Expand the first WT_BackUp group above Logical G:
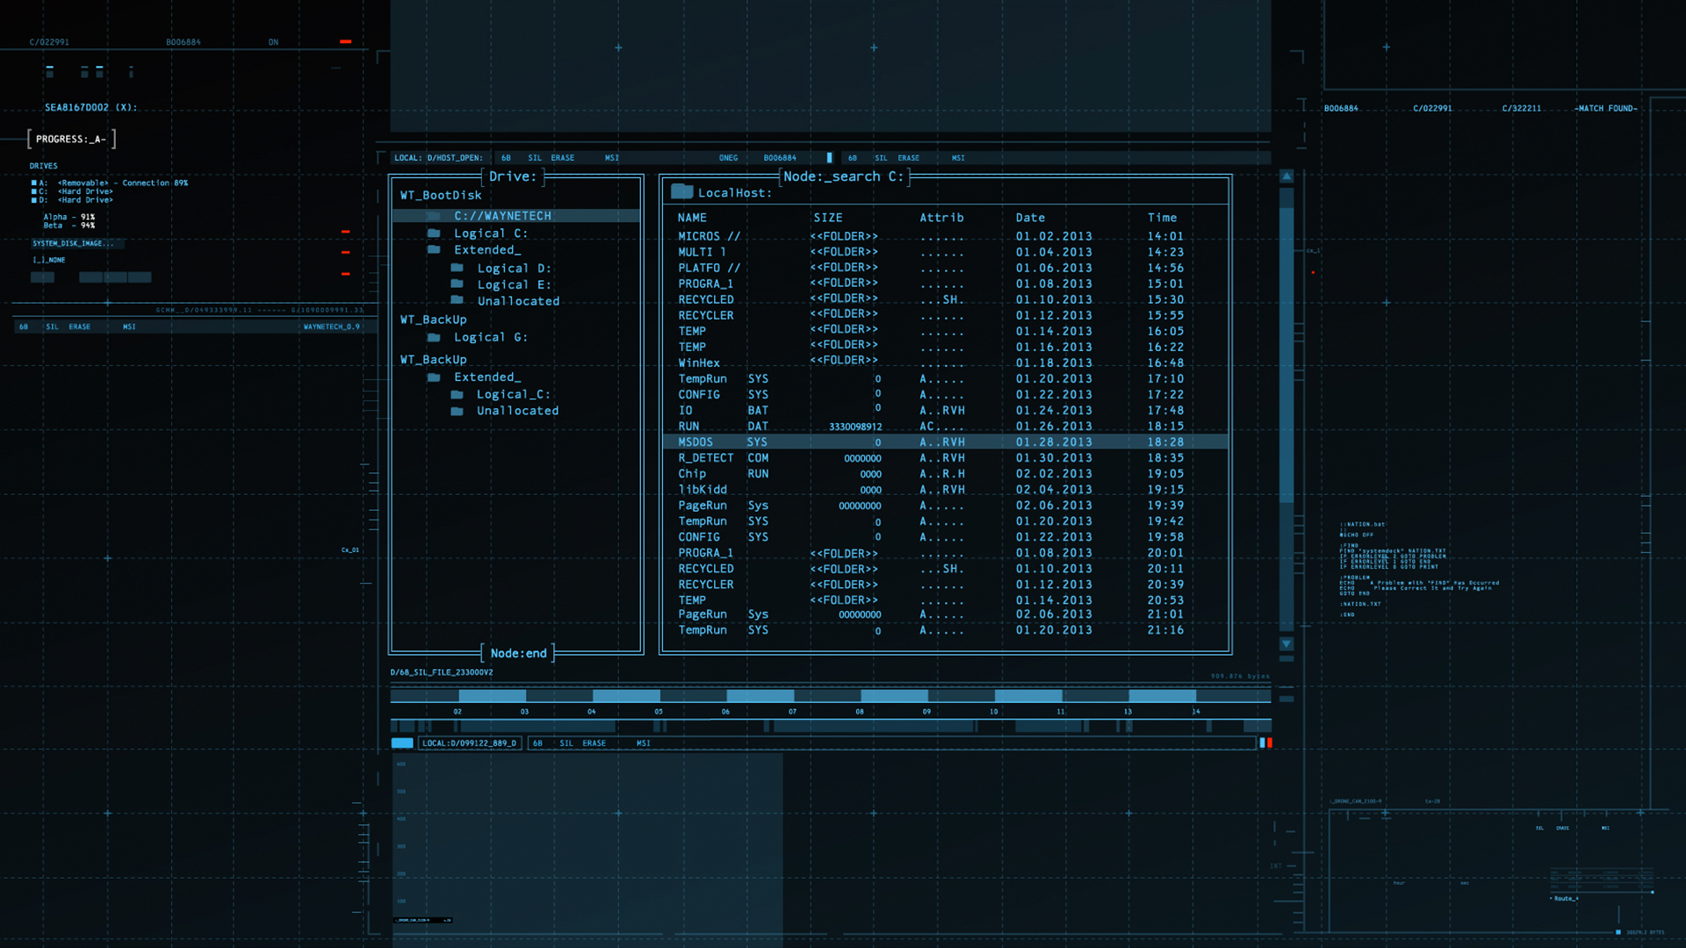The height and width of the screenshot is (948, 1686). (434, 320)
